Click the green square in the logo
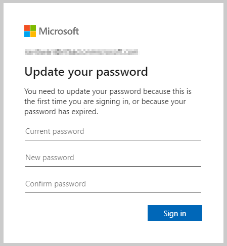Viewport: 227px width, 246px height. [33, 28]
